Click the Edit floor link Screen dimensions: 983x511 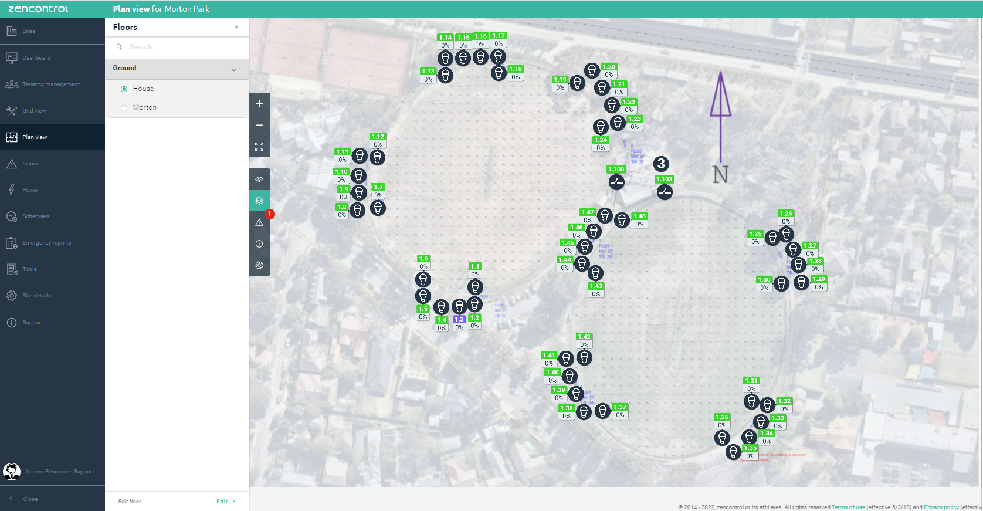click(225, 502)
